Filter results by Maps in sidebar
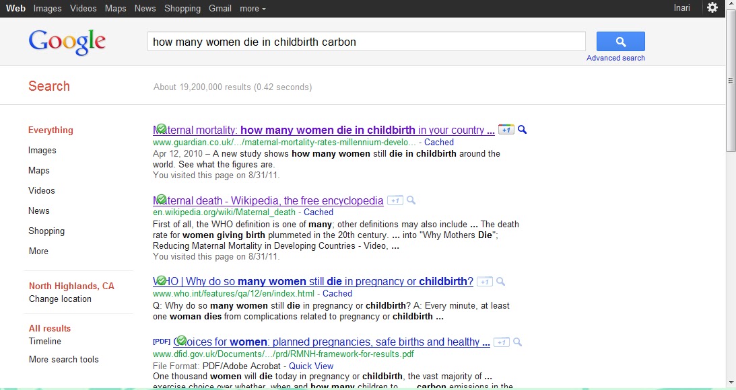This screenshot has width=736, height=390. (38, 171)
